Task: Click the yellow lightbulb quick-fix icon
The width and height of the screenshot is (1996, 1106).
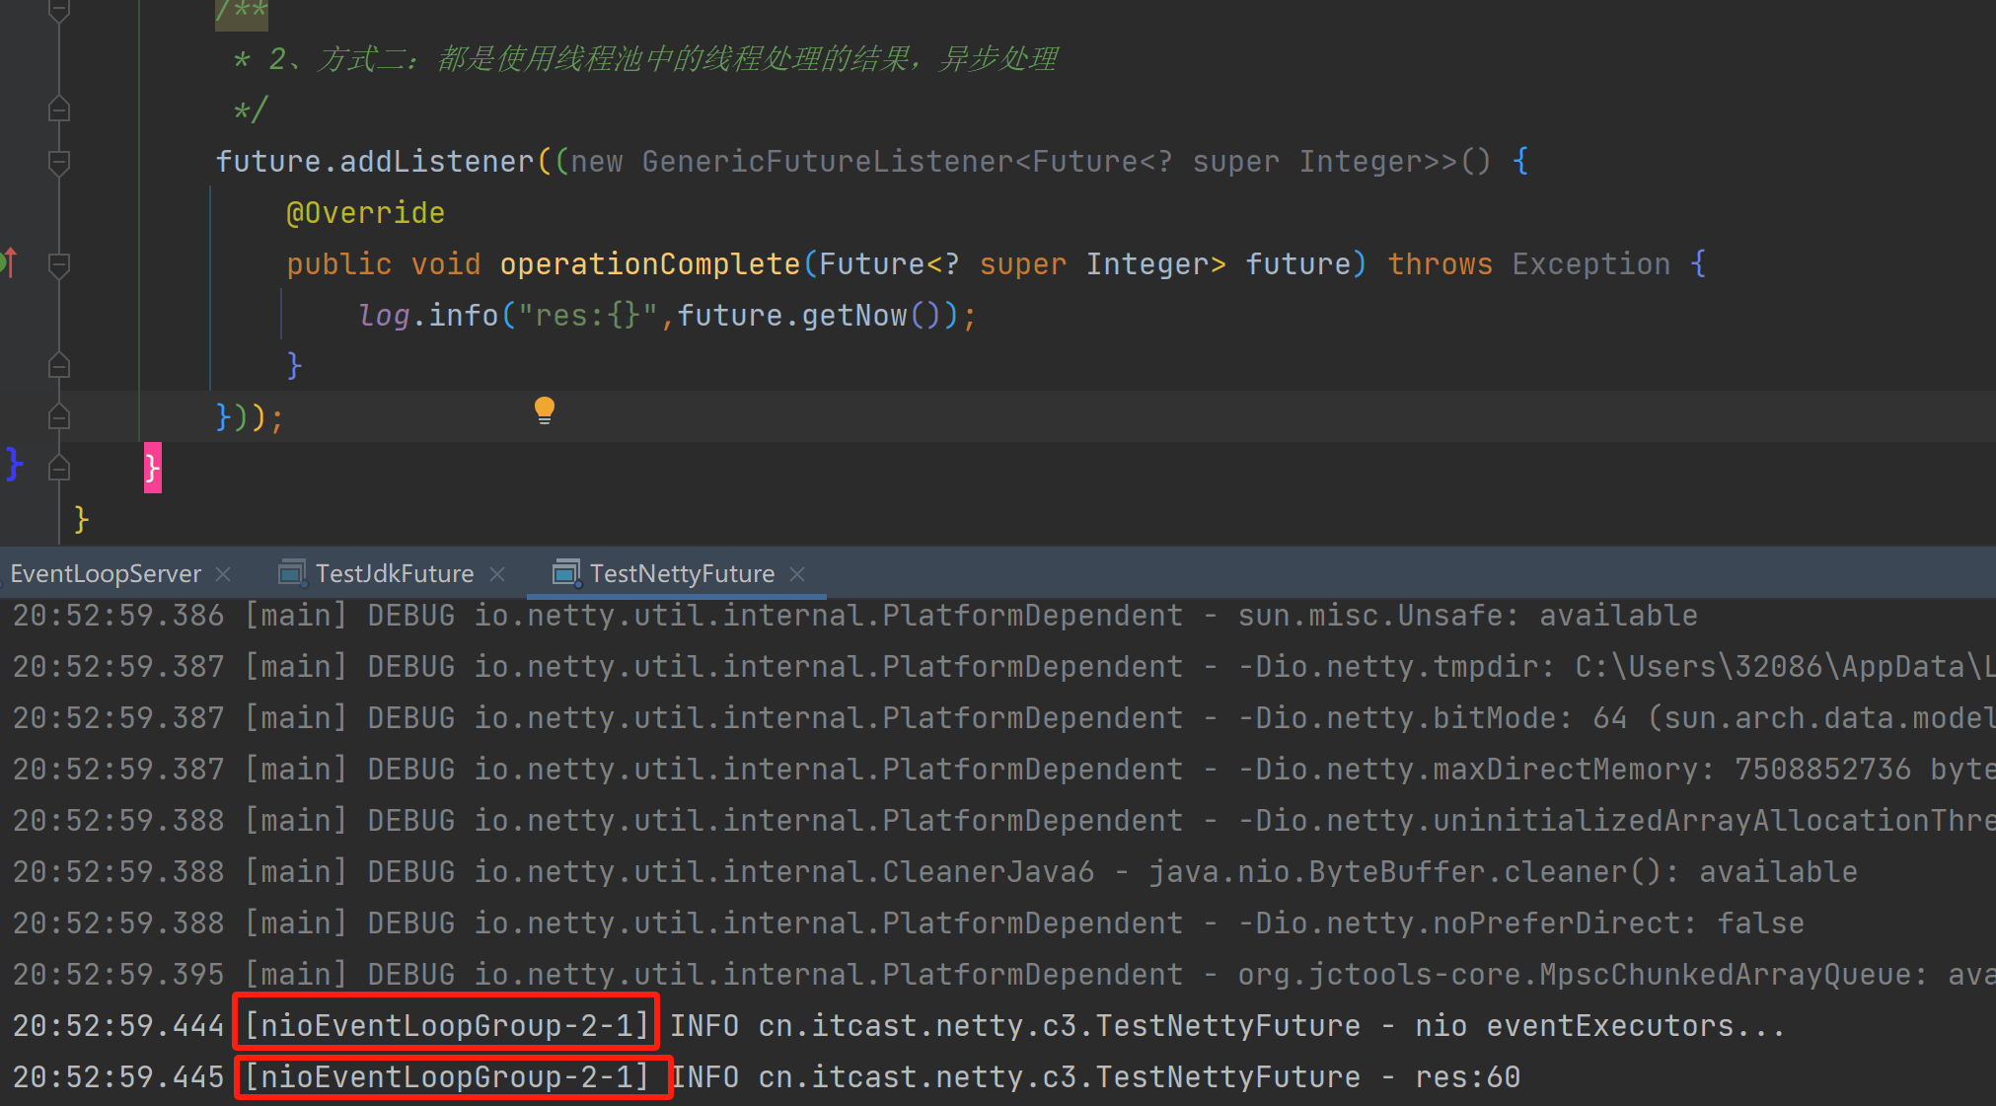Action: coord(545,409)
